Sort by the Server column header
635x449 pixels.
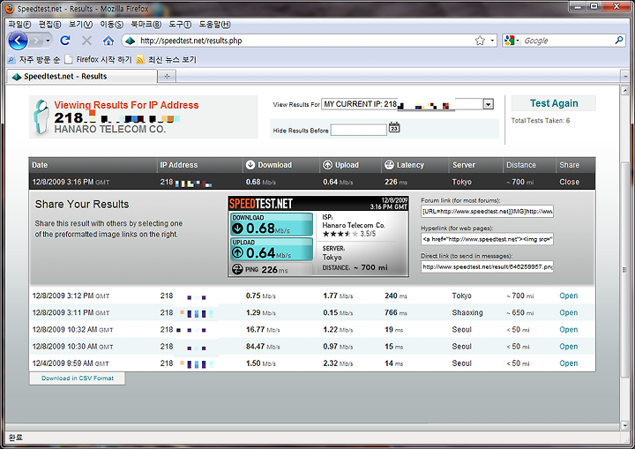point(464,165)
